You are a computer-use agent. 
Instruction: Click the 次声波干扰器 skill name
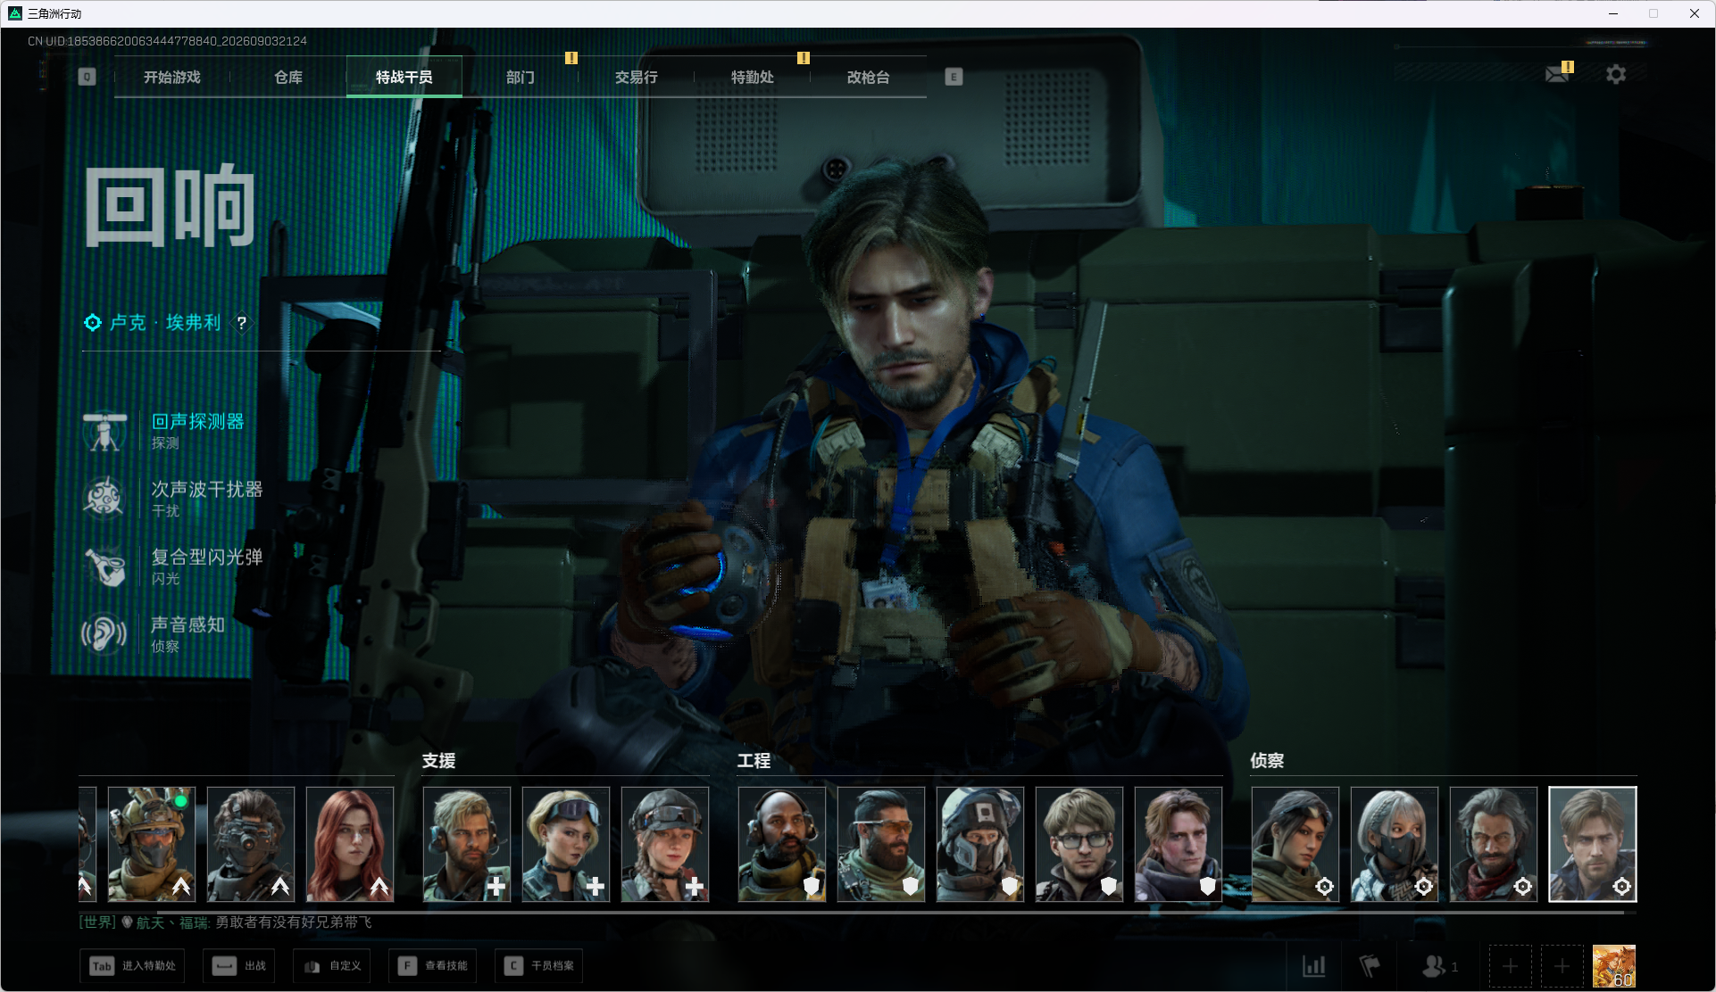207,490
